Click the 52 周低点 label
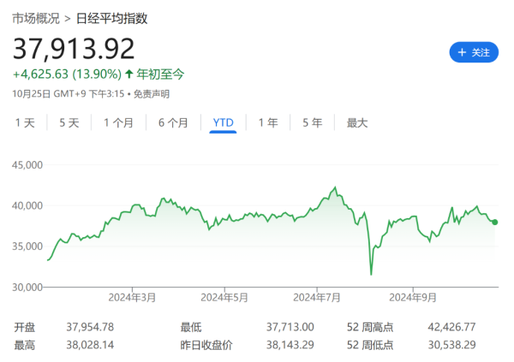The image size is (514, 362). pyautogui.click(x=370, y=345)
